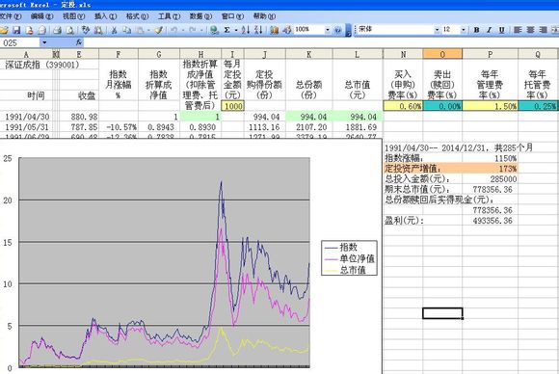Click the Format Painter brush icon

(159, 30)
